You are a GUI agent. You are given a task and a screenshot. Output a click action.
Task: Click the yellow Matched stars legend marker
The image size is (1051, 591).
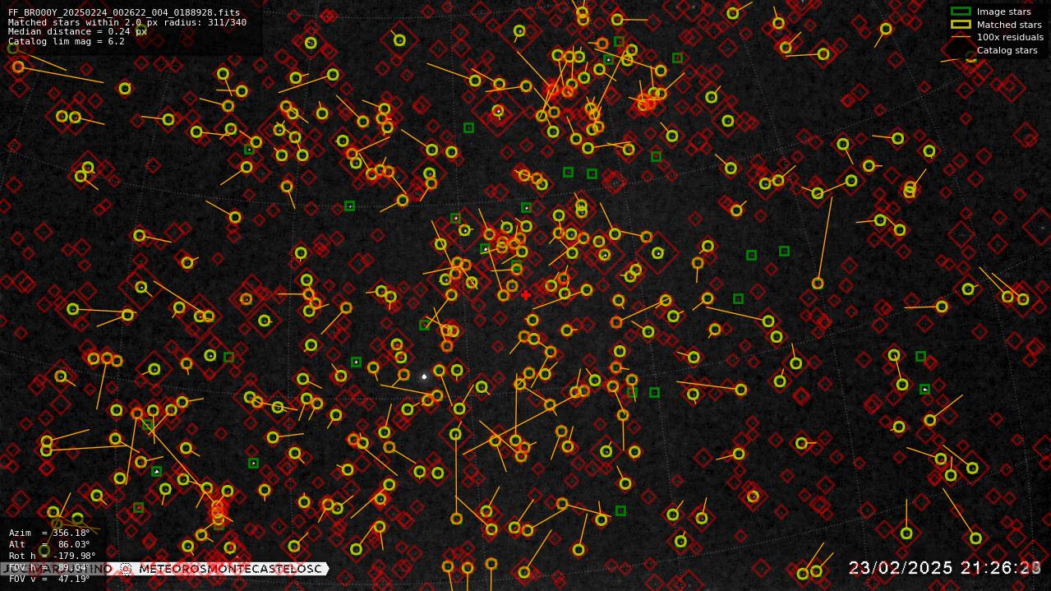coord(961,25)
